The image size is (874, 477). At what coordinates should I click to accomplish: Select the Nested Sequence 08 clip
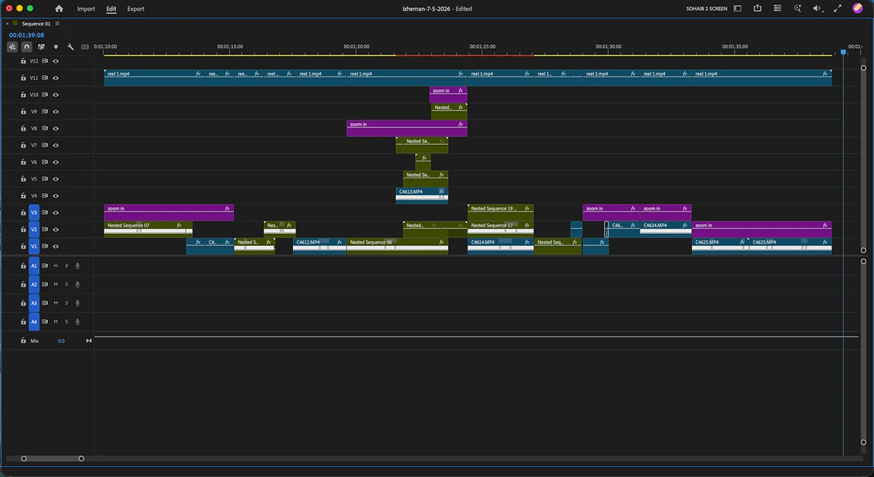397,246
